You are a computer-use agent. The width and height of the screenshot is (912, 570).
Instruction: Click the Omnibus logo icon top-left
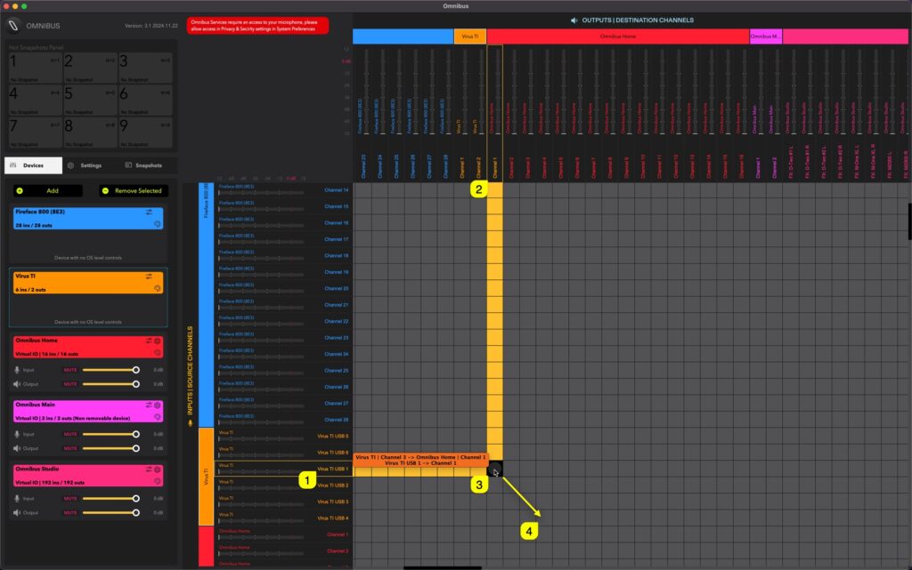coord(13,25)
